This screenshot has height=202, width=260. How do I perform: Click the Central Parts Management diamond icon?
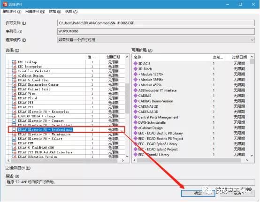[x=136, y=117]
